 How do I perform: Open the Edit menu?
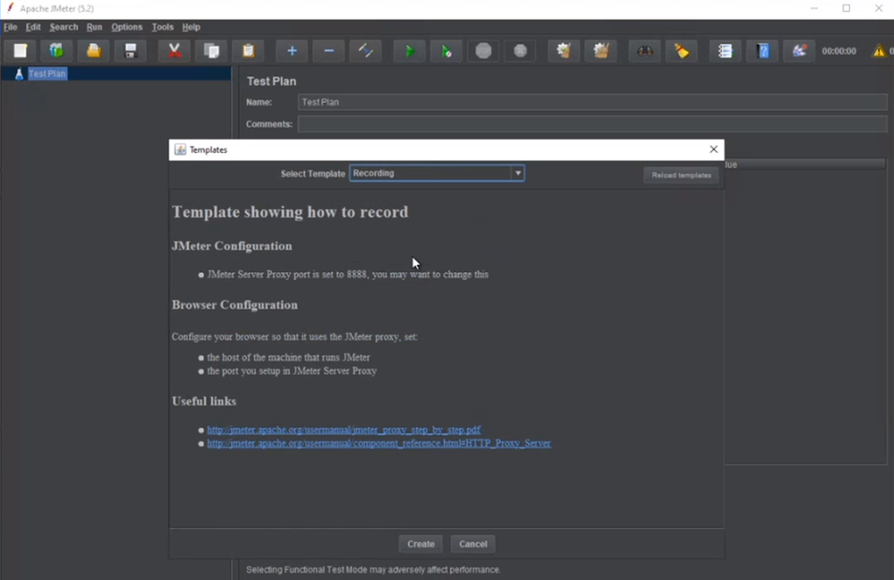click(33, 27)
